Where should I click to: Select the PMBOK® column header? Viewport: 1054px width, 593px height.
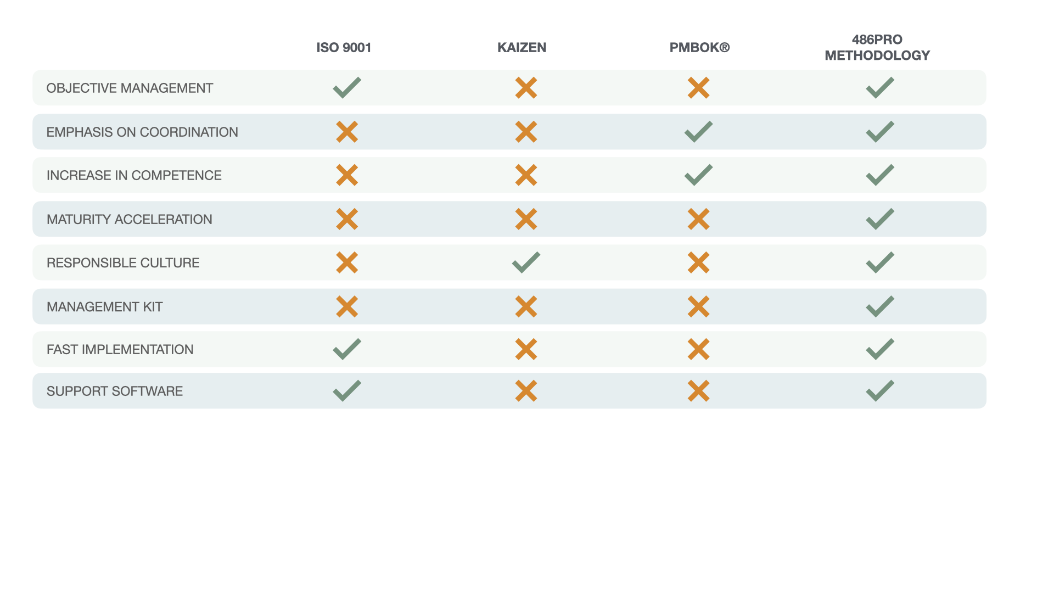[x=699, y=48]
